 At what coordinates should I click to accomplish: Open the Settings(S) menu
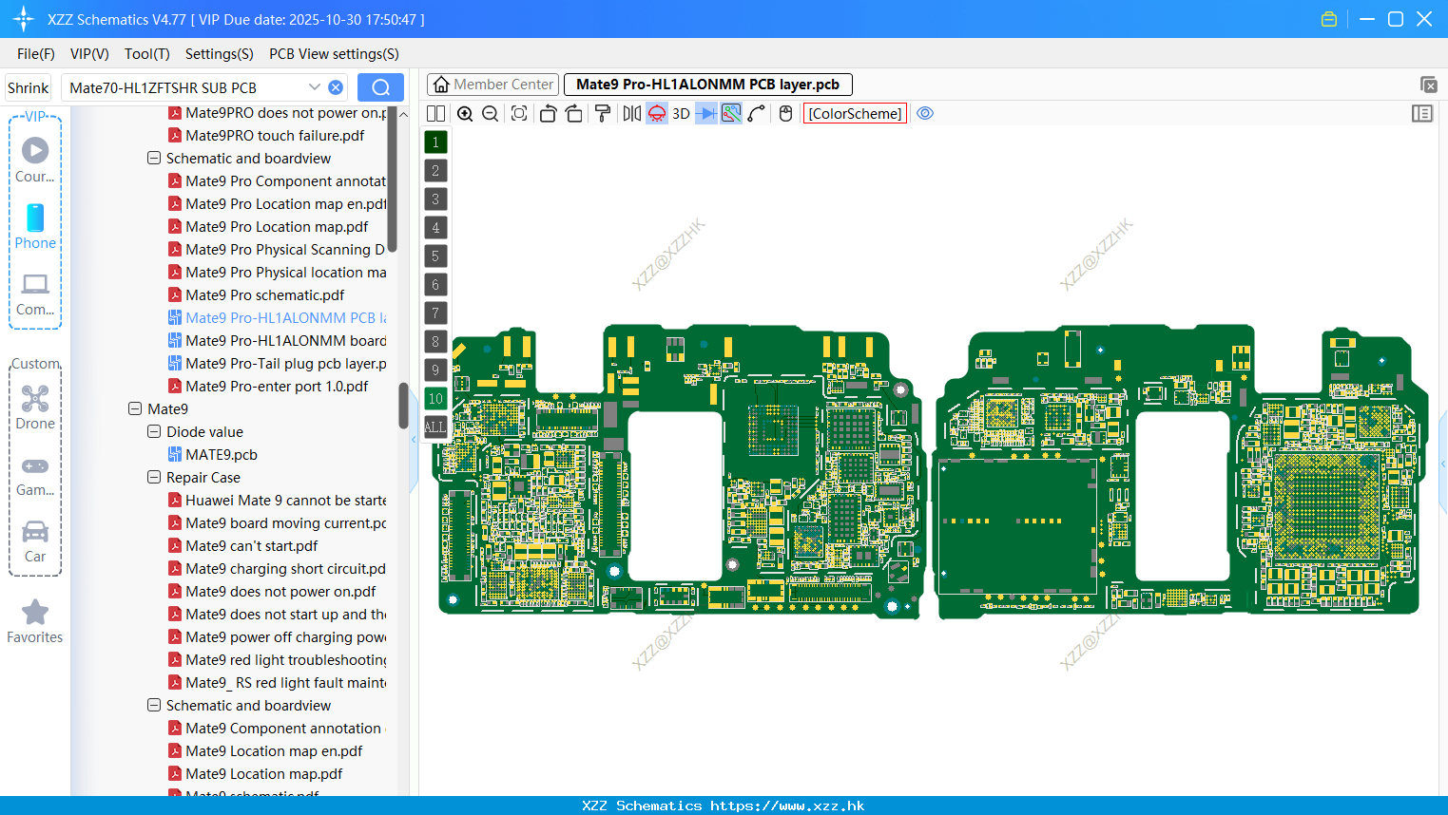click(219, 53)
